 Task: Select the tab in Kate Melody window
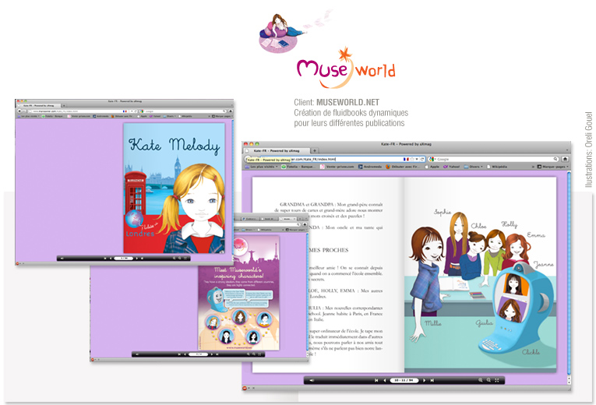[39, 106]
